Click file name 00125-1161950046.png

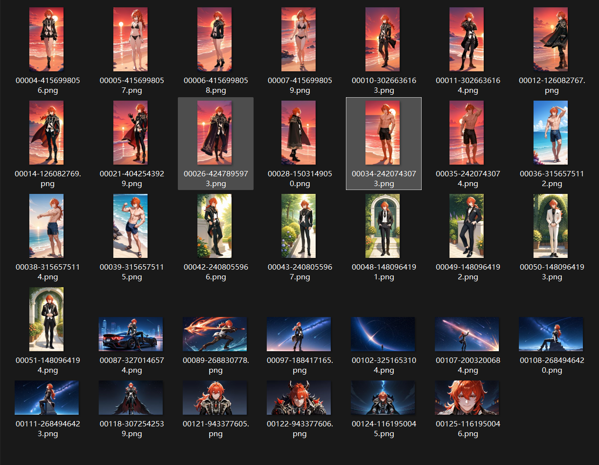[x=468, y=429]
